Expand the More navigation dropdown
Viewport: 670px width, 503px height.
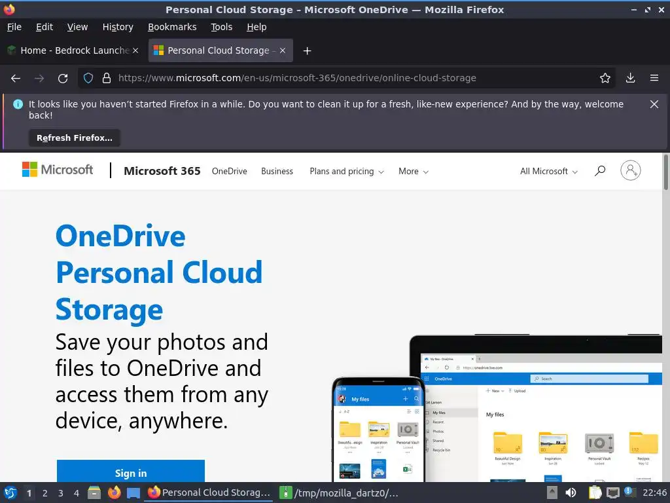tap(414, 171)
